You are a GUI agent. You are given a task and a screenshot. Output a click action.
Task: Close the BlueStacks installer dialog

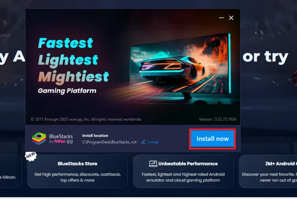click(x=231, y=18)
